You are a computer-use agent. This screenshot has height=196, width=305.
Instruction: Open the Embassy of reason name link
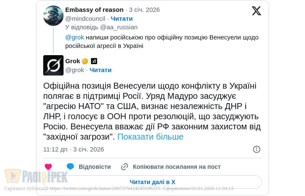pos(94,10)
